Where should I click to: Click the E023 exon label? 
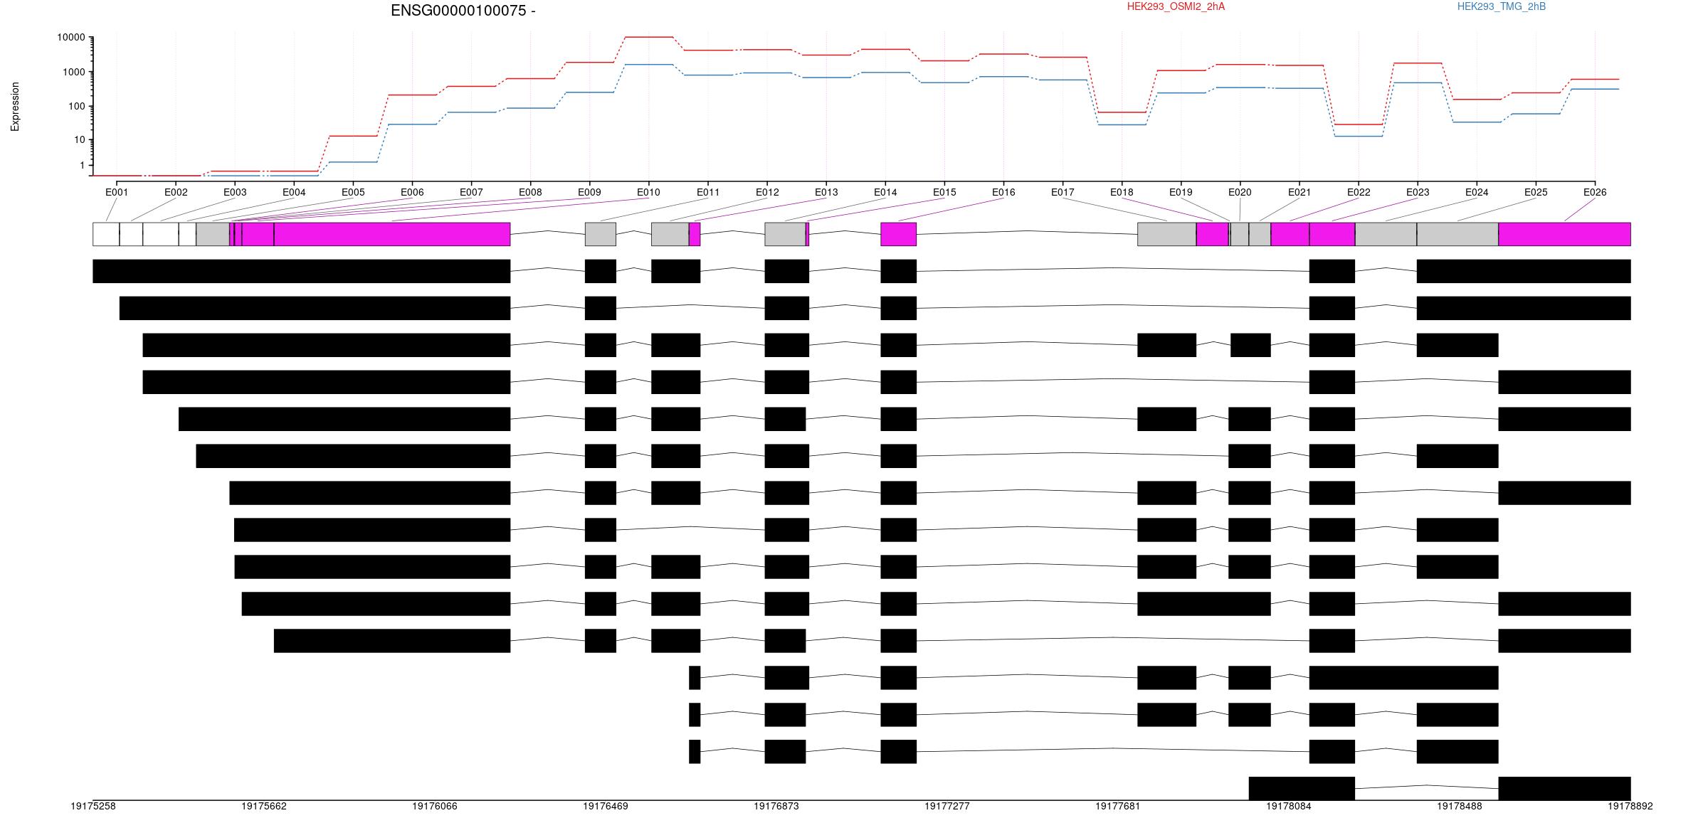[1418, 192]
